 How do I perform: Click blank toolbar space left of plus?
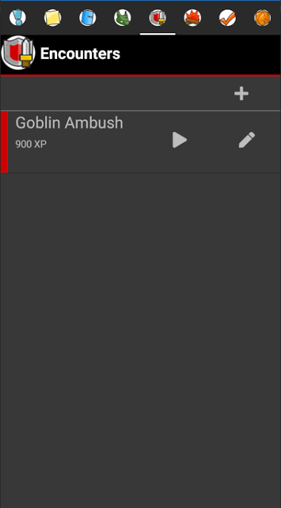pos(114,93)
